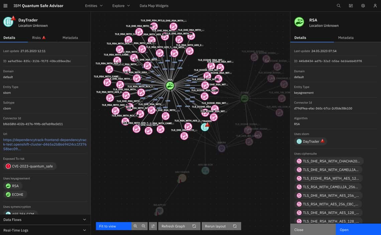This screenshot has height=235, width=381.
Task: Select the faded AES 256 GCM node
Action: point(205,171)
